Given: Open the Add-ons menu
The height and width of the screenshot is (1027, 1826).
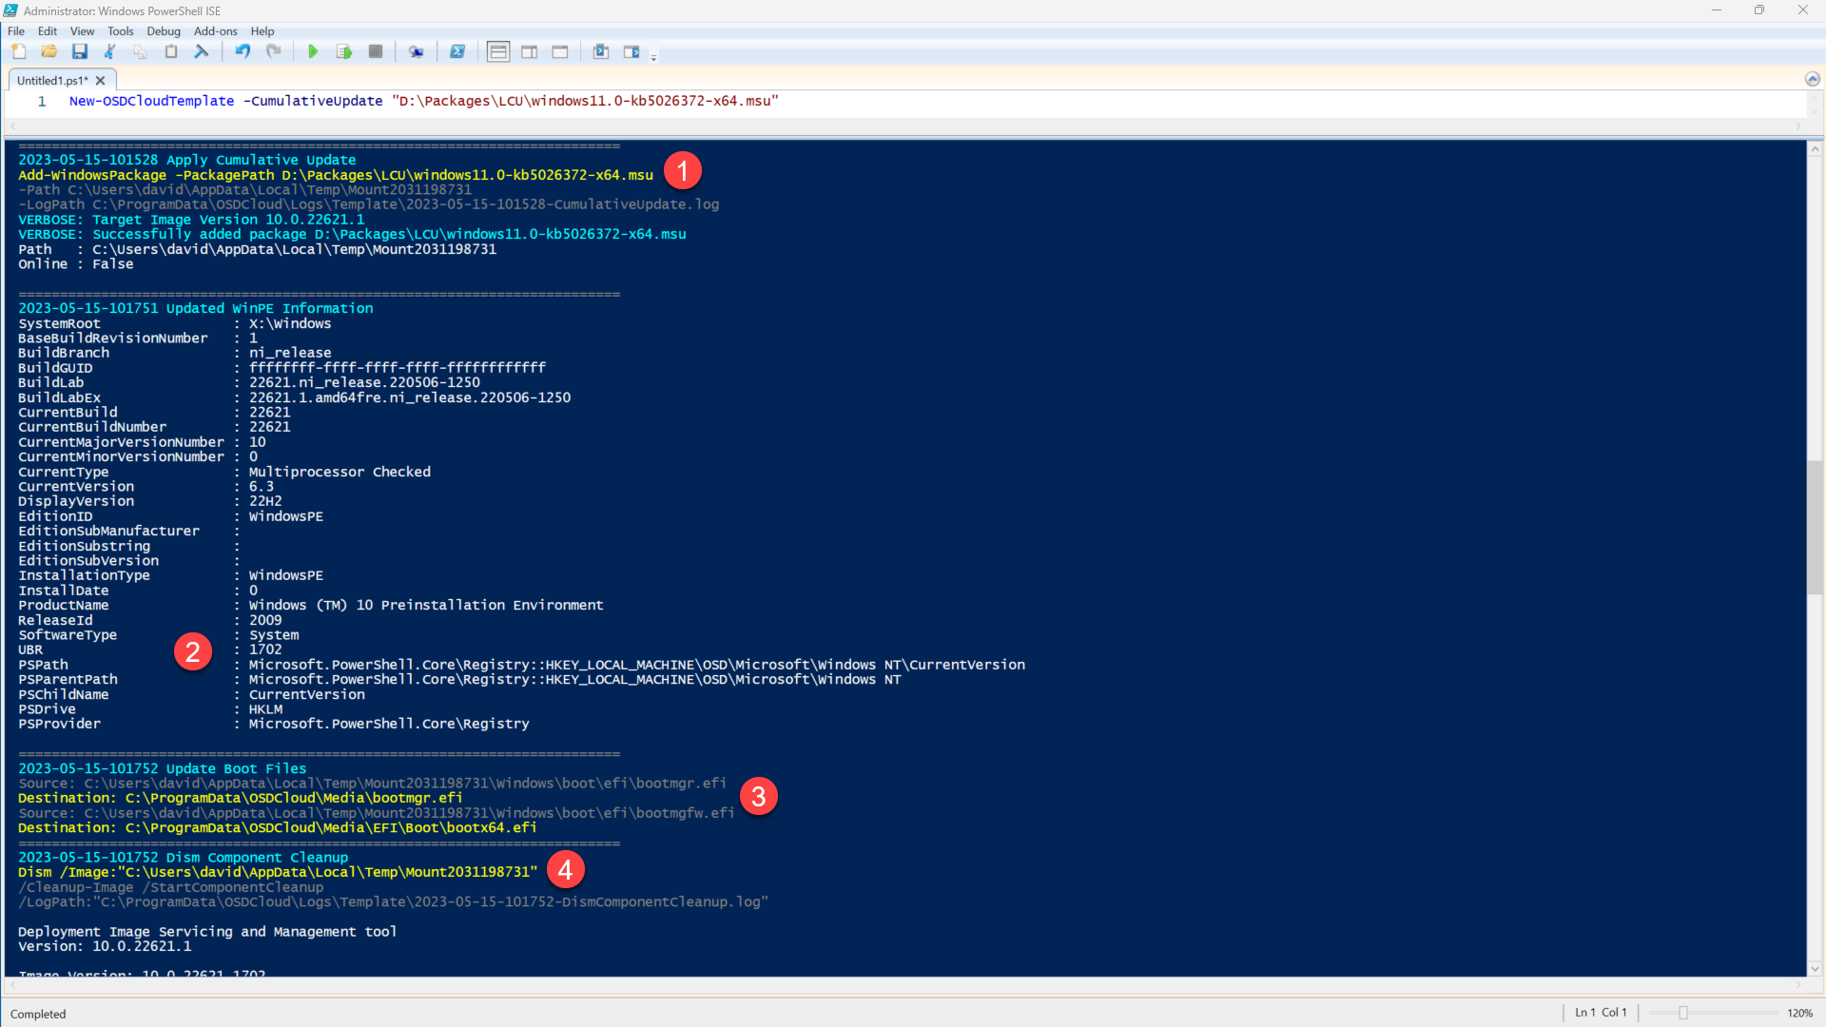Looking at the screenshot, I should point(215,31).
